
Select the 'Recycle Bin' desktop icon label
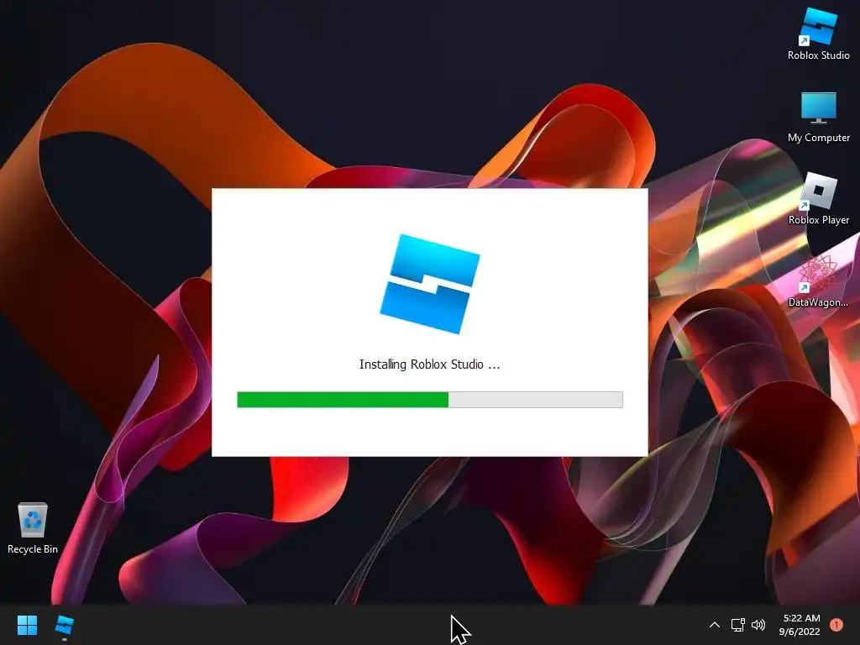click(x=33, y=549)
